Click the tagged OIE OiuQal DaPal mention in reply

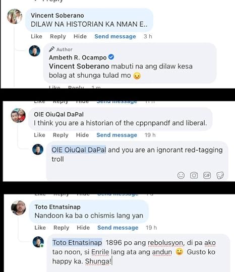(x=79, y=150)
